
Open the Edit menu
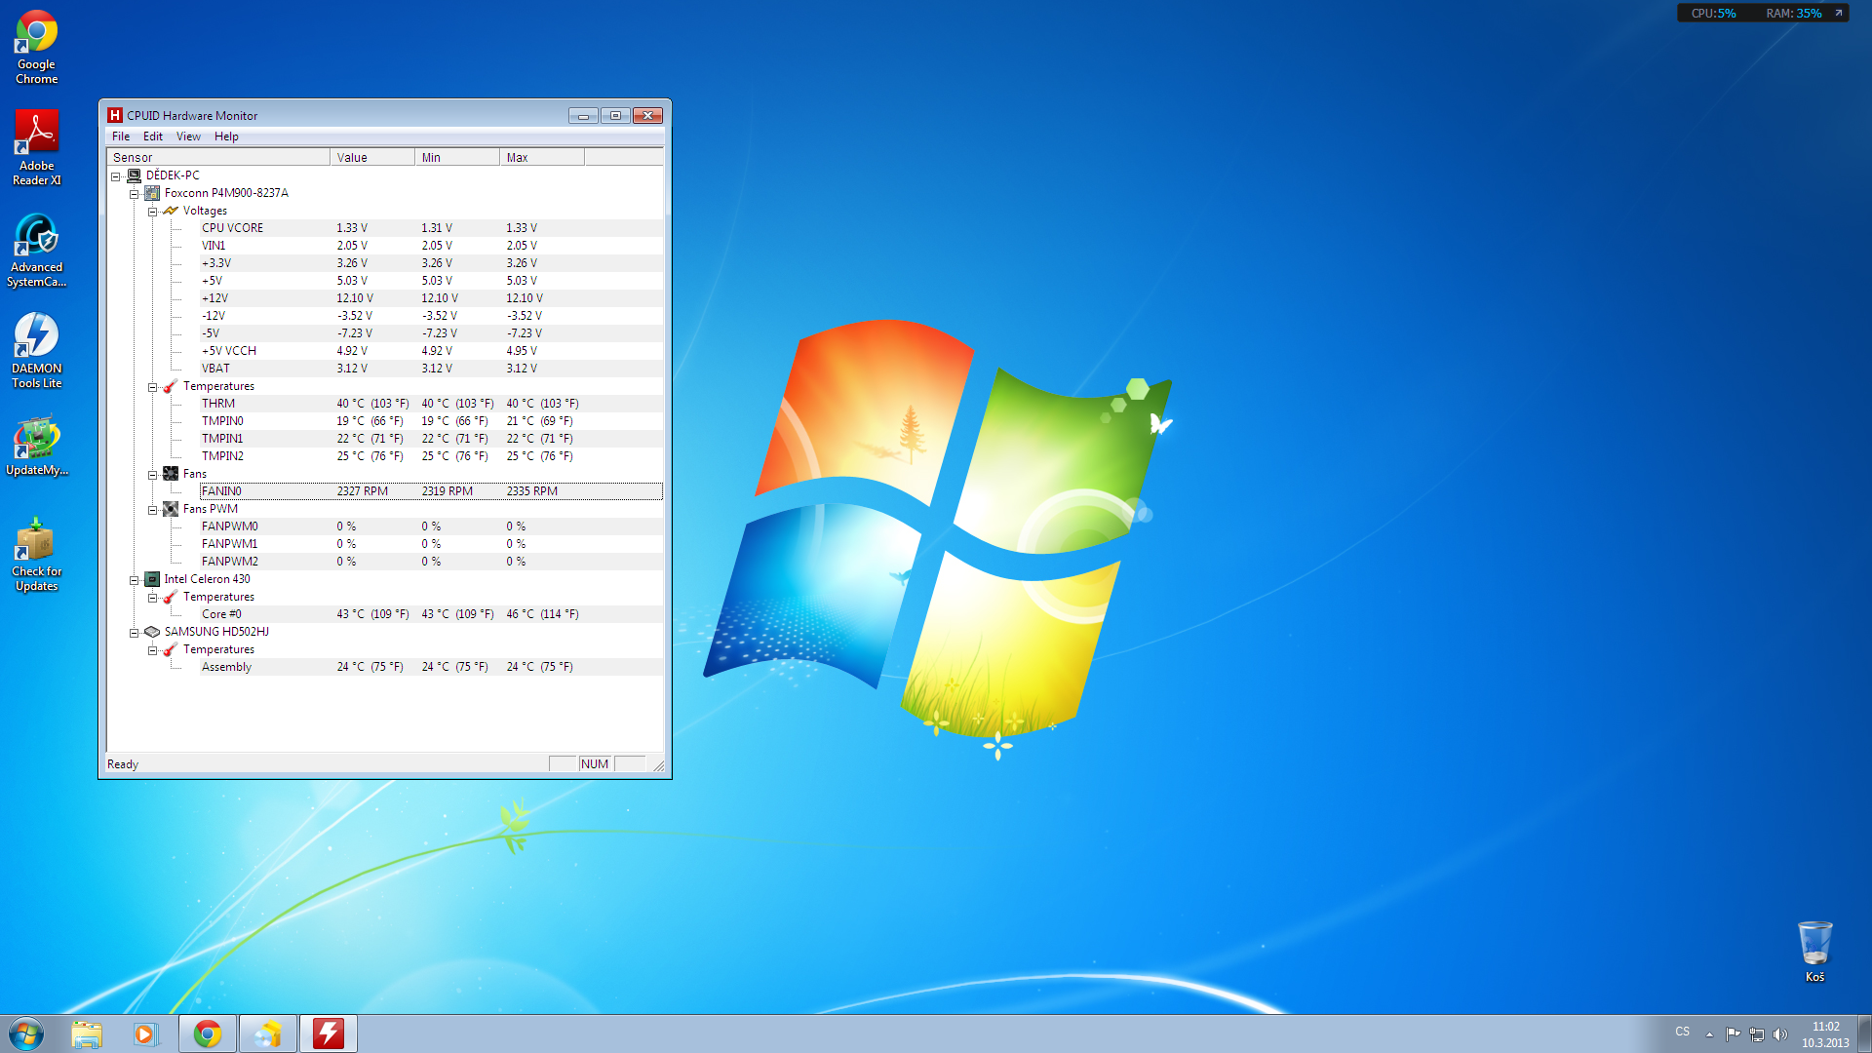click(153, 136)
